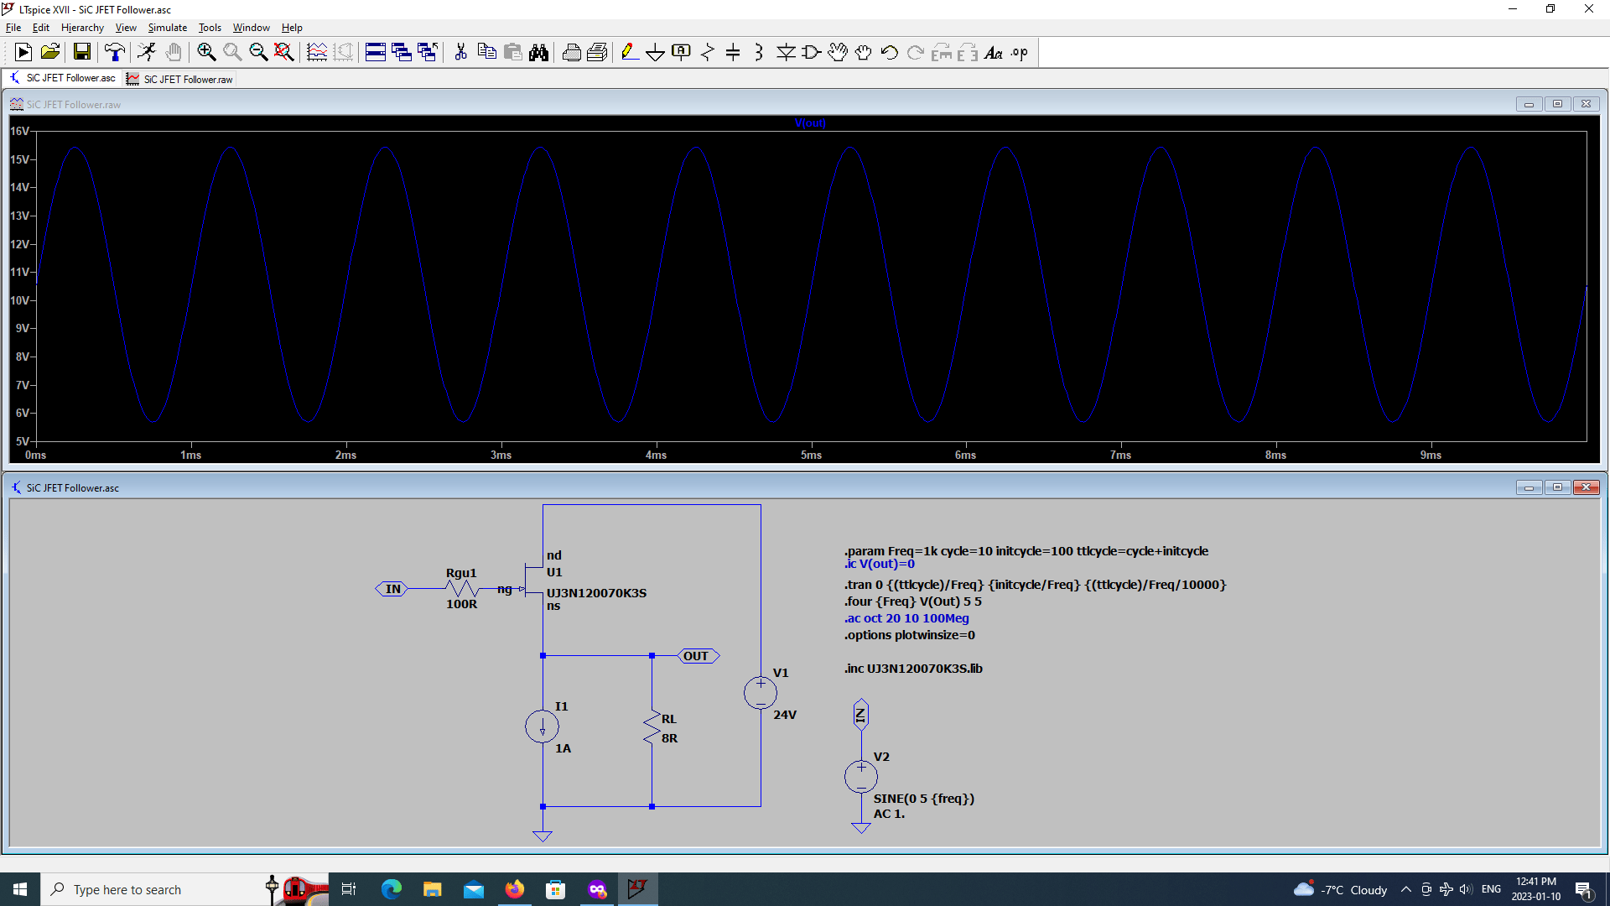
Task: Click the Autorange waveform icon
Action: coord(317,53)
